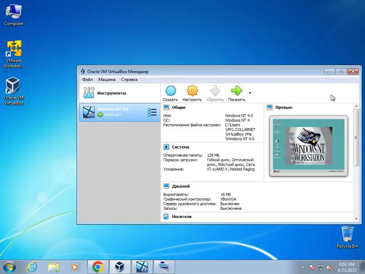This screenshot has height=274, width=365.
Task: Select the Windows NT 4.0 machine entry
Action: tap(120, 112)
